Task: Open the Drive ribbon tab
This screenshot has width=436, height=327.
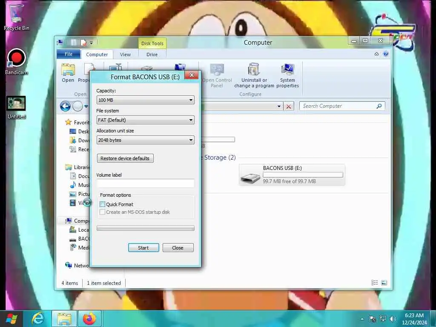Action: [152, 54]
